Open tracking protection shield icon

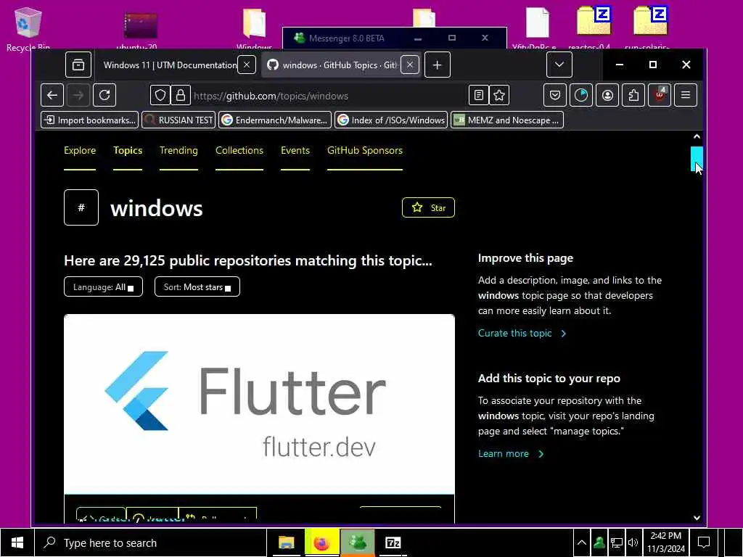(160, 96)
